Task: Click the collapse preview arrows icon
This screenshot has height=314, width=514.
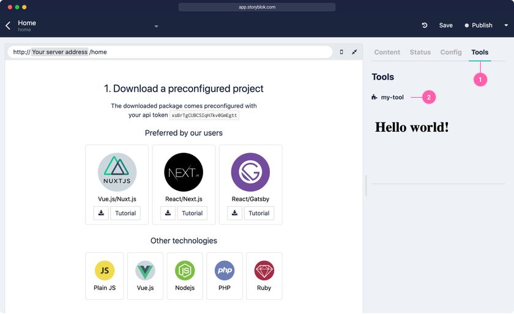Action: (x=354, y=52)
